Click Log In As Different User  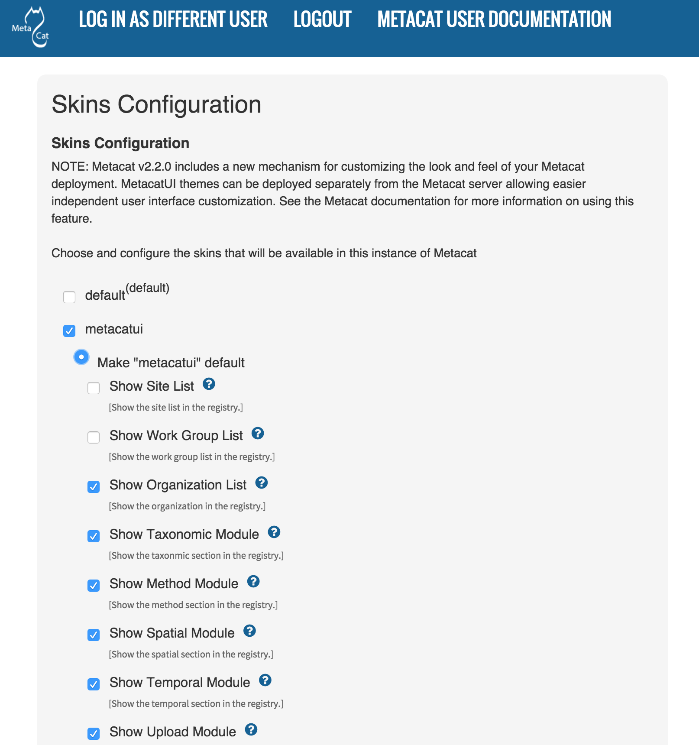tap(173, 19)
